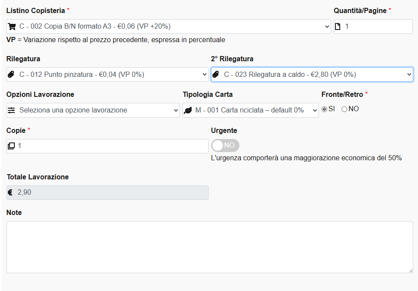This screenshot has height=291, width=418.
Task: Select SI for Fronte/Retro
Action: click(x=324, y=109)
